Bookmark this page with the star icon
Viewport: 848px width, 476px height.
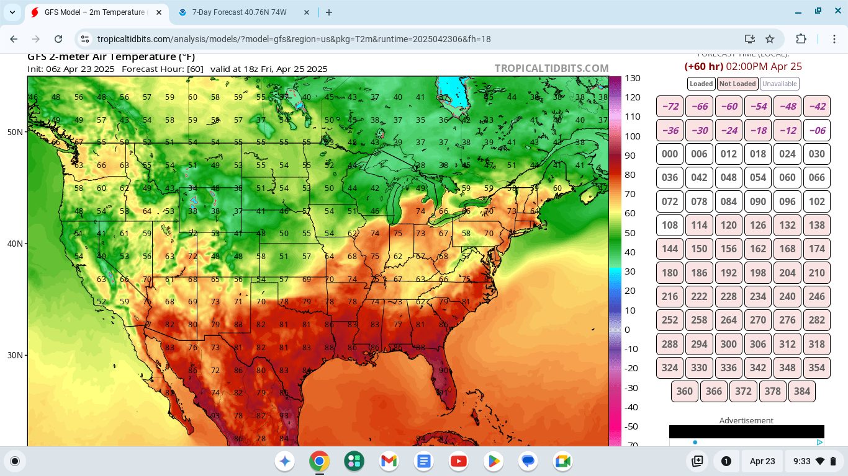(770, 39)
